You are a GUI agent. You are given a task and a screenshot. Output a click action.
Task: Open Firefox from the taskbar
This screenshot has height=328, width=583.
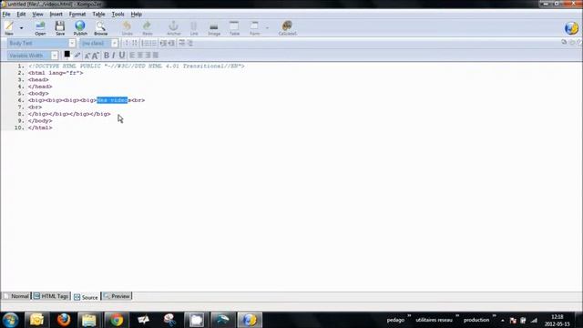pyautogui.click(x=64, y=320)
